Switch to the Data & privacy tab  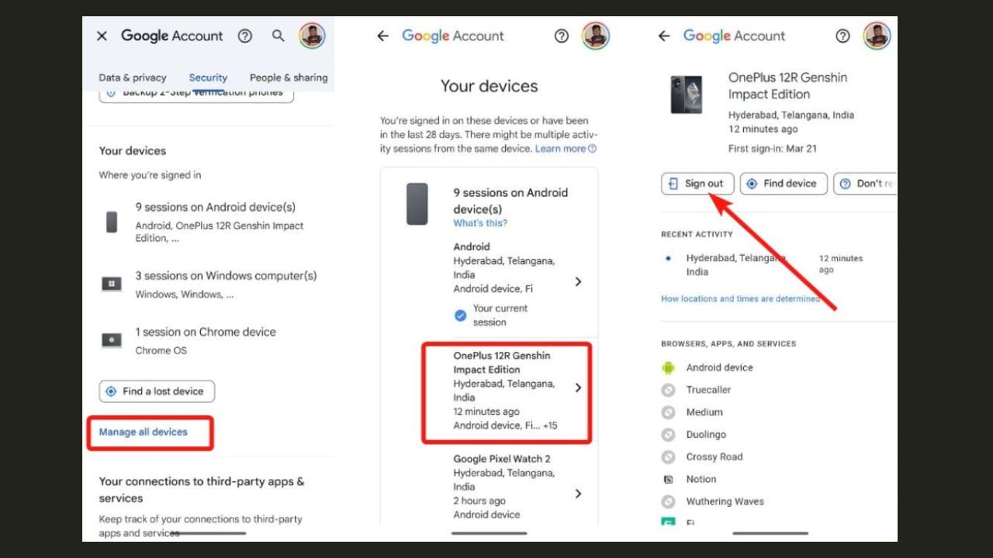click(x=133, y=77)
